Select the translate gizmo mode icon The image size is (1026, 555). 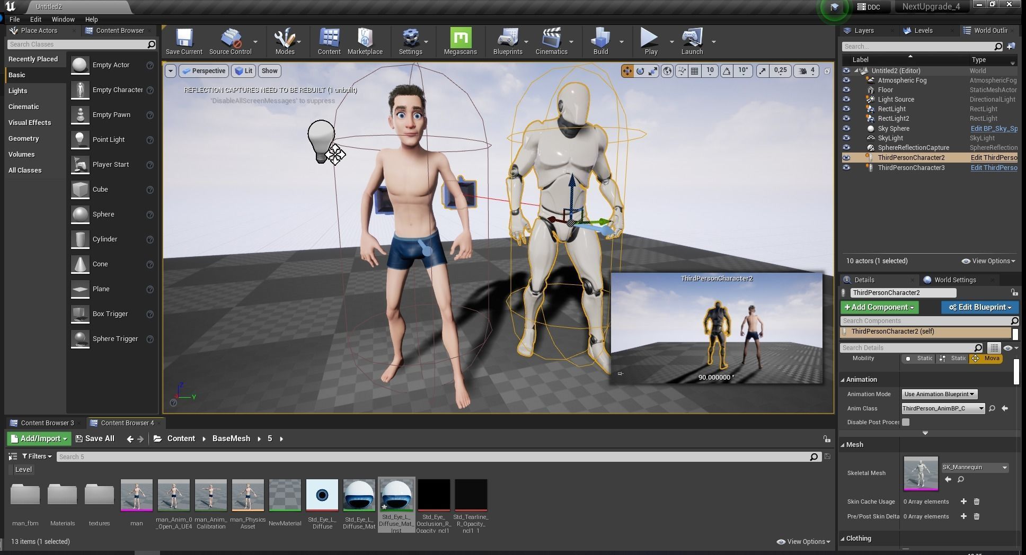[627, 71]
